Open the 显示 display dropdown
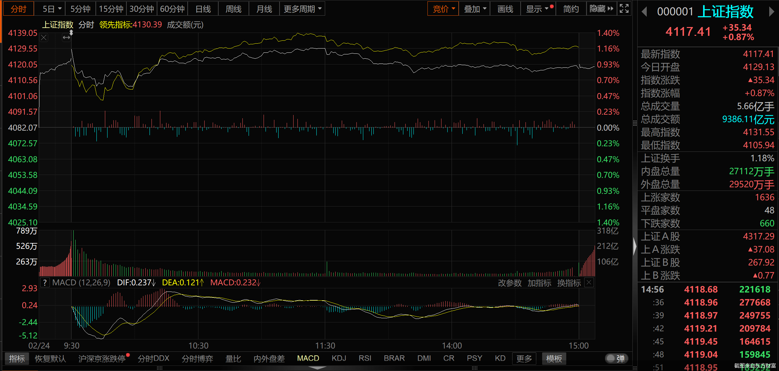 [x=537, y=9]
